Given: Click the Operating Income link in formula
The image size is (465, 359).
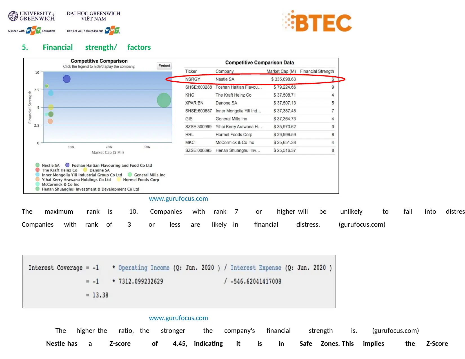Looking at the screenshot, I should pos(144,268).
